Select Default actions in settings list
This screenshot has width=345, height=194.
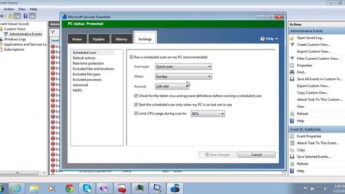click(84, 58)
